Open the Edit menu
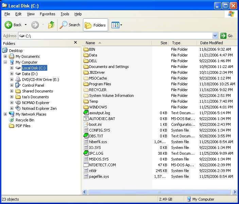239x204 pixels. [x=18, y=14]
